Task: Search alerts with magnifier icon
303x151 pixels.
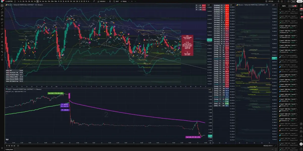Action: pos(290,9)
